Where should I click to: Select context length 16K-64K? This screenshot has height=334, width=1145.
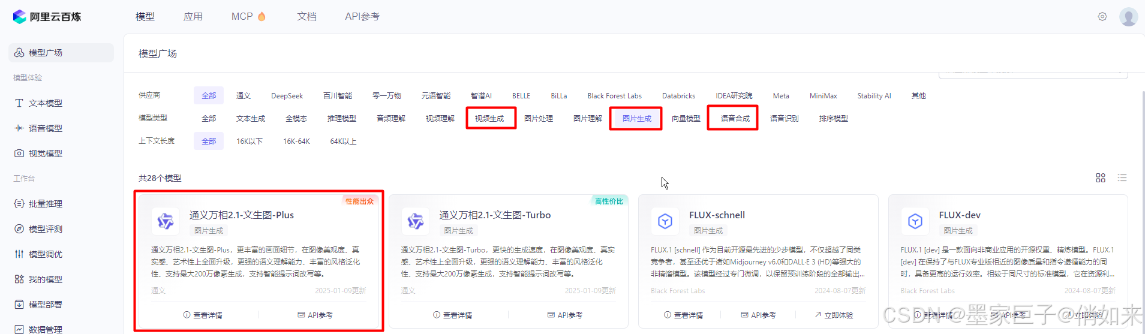[297, 142]
